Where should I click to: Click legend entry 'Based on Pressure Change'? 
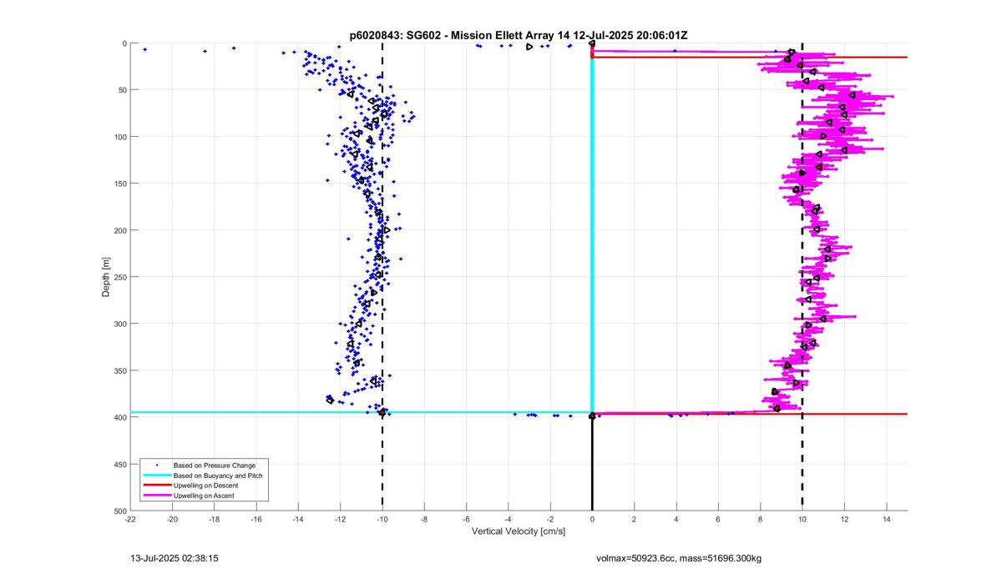(215, 465)
